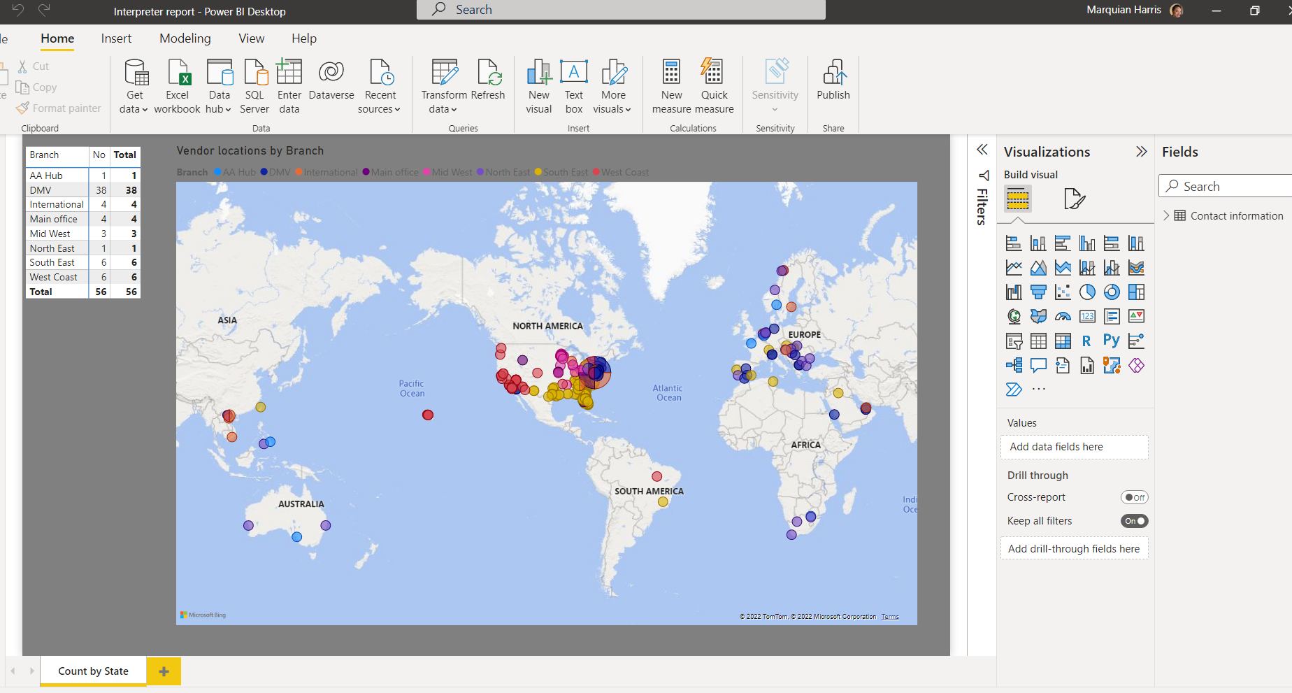Choose the ribbon chart visual
Image resolution: width=1292 pixels, height=693 pixels.
(x=1136, y=268)
